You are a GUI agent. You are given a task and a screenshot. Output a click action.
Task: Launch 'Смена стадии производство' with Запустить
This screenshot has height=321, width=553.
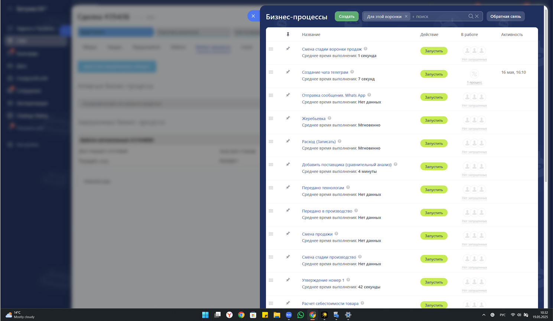(434, 259)
